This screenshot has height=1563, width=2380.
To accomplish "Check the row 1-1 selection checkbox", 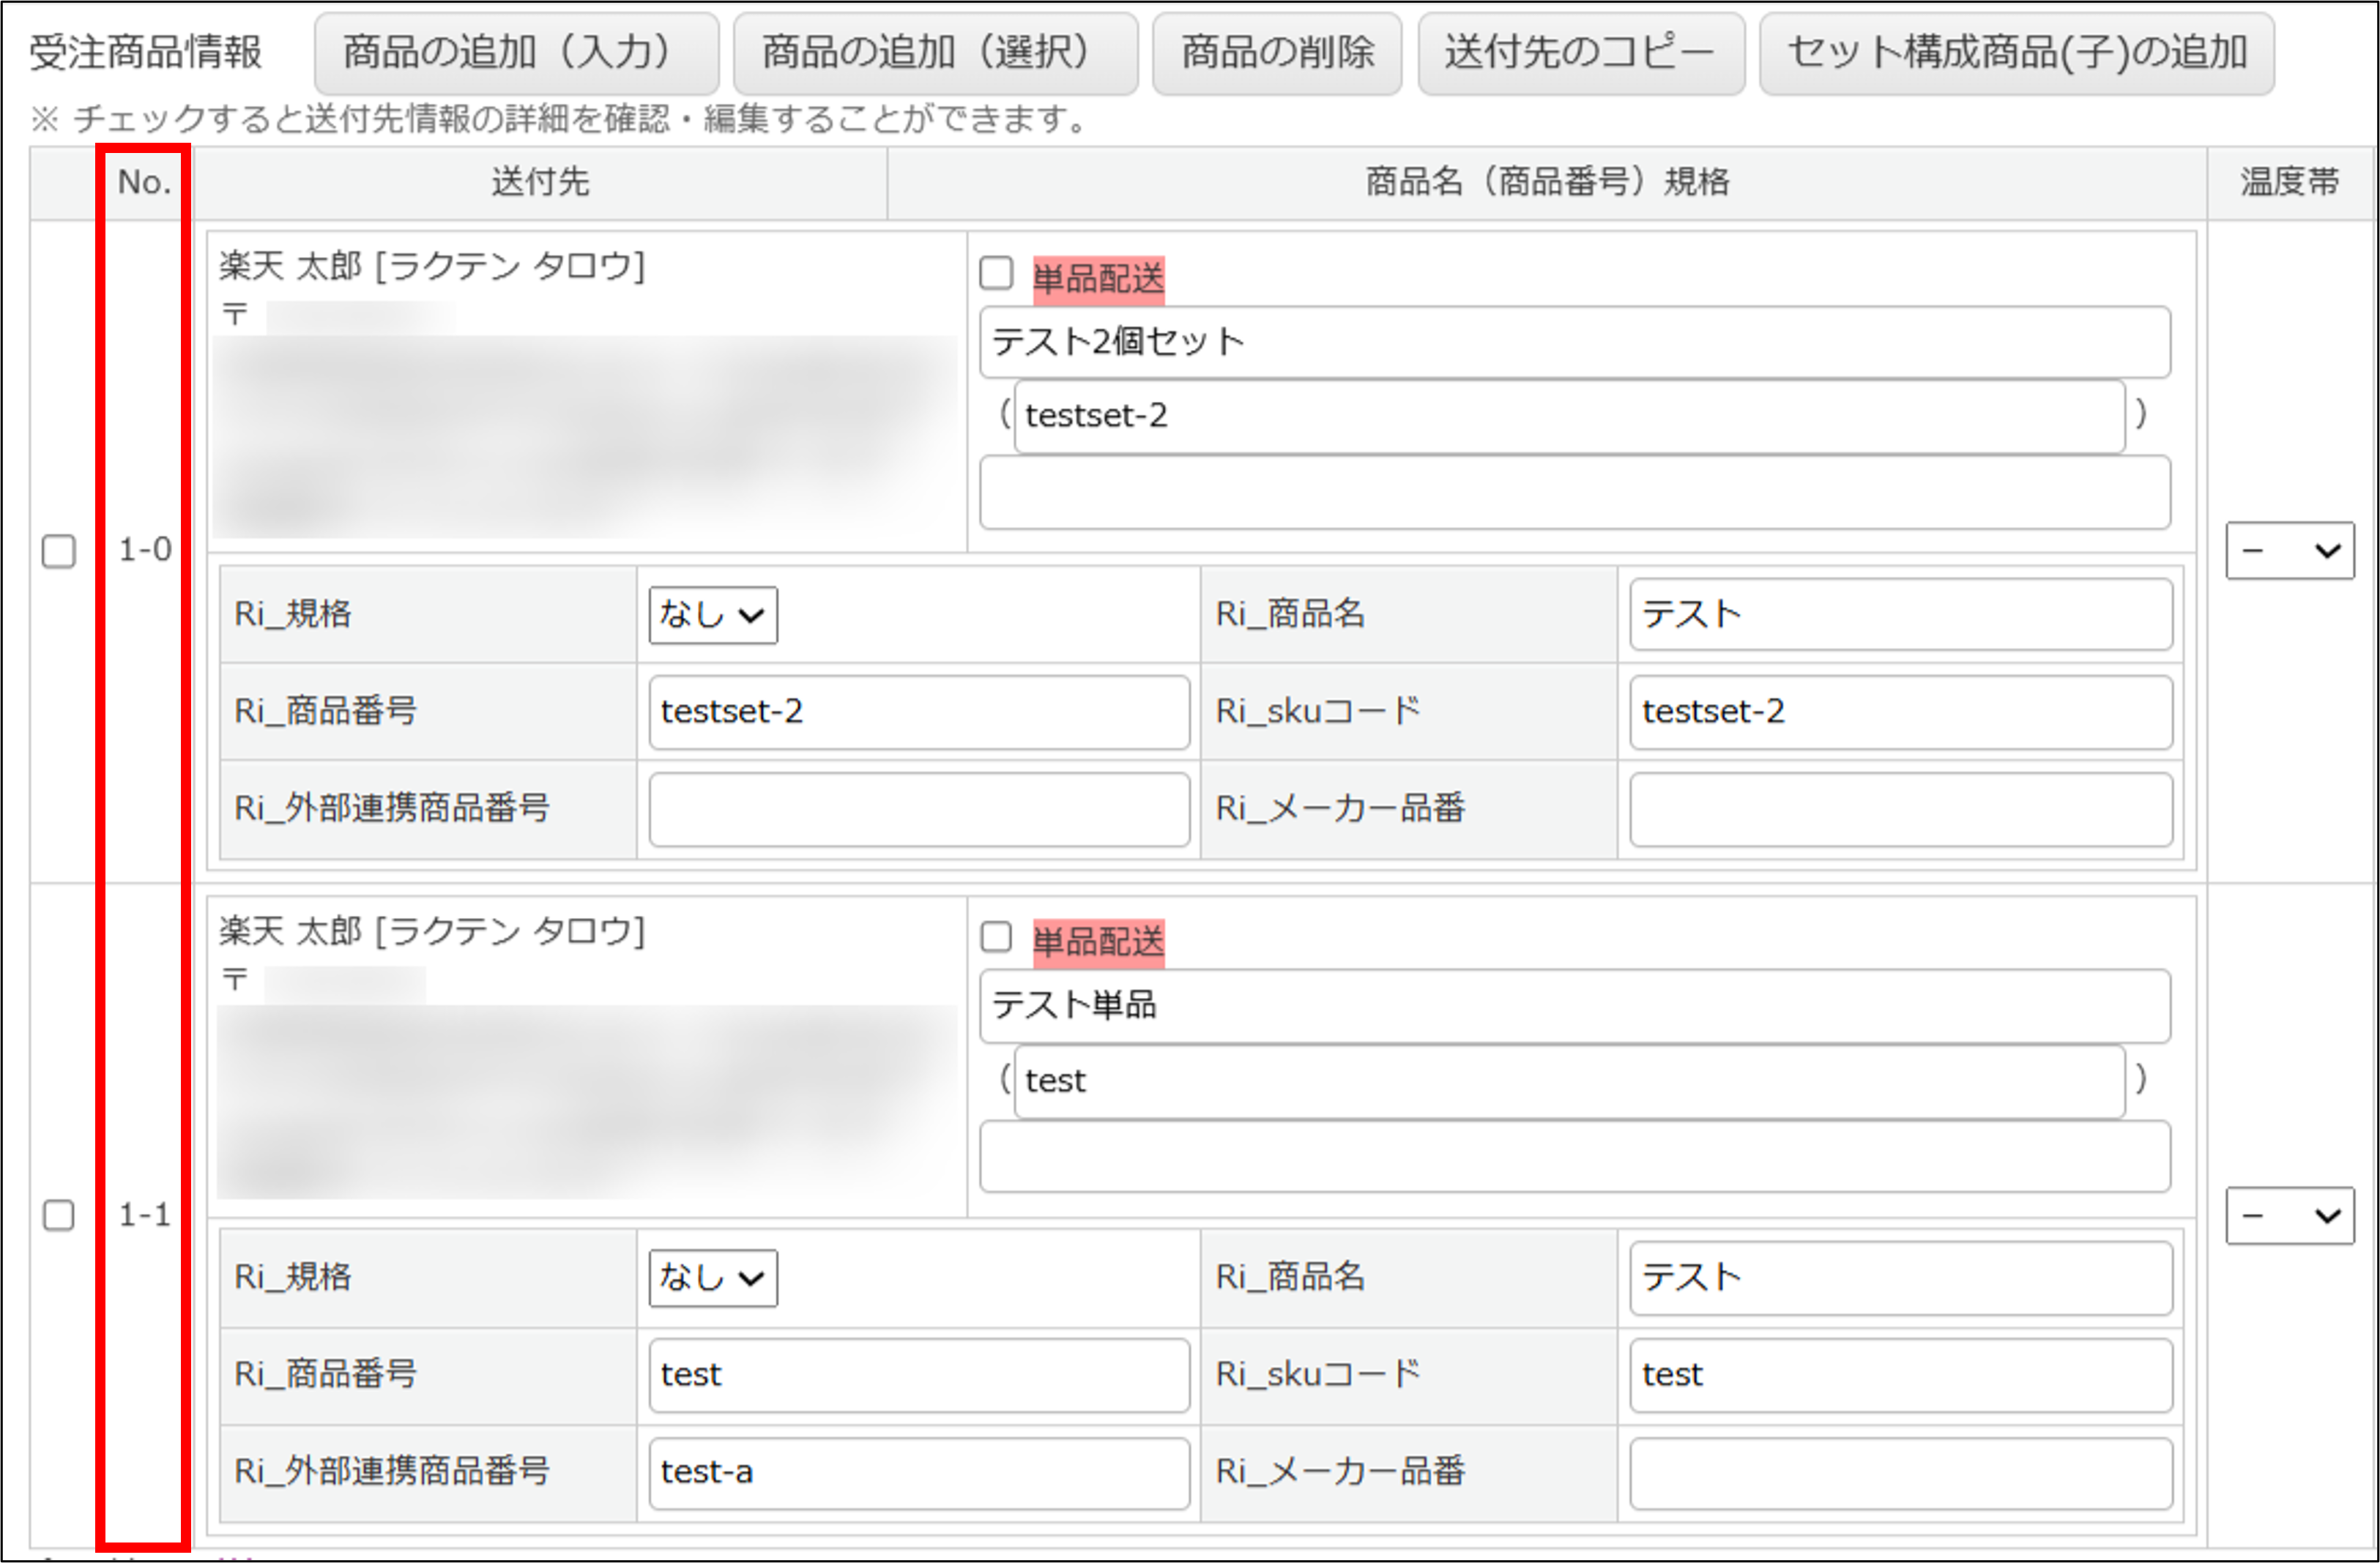I will point(59,1215).
